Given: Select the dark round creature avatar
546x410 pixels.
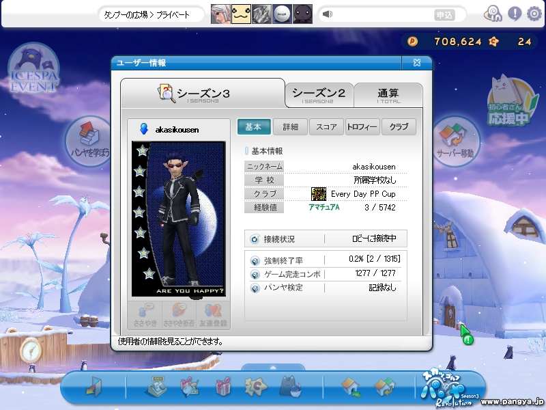Looking at the screenshot, I should coord(302,14).
